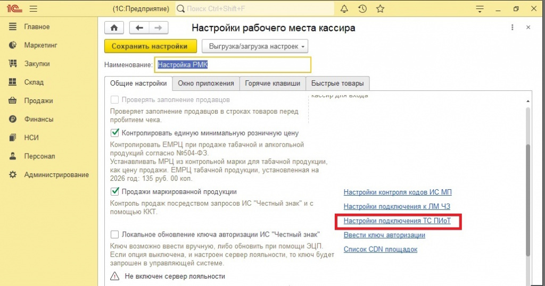
Task: Click the scrollbar up arrow
Action: click(528, 101)
